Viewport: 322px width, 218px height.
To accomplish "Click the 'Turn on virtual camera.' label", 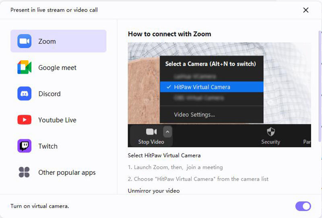I will (x=39, y=206).
